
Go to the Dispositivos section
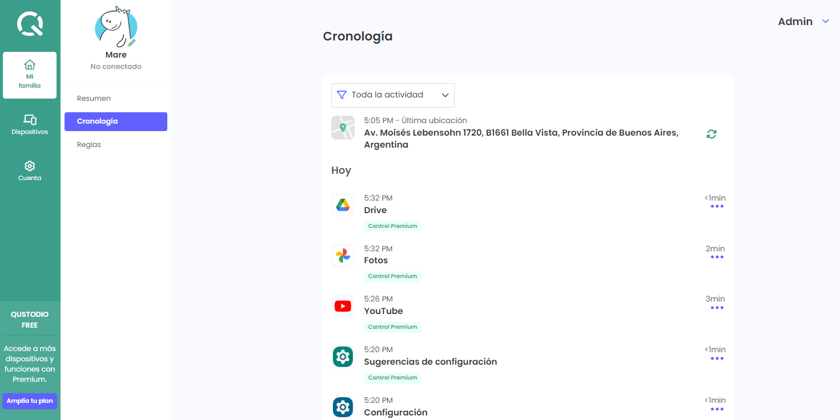click(30, 124)
